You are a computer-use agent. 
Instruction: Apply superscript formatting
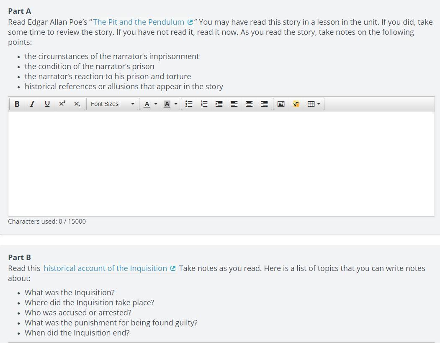click(x=62, y=104)
